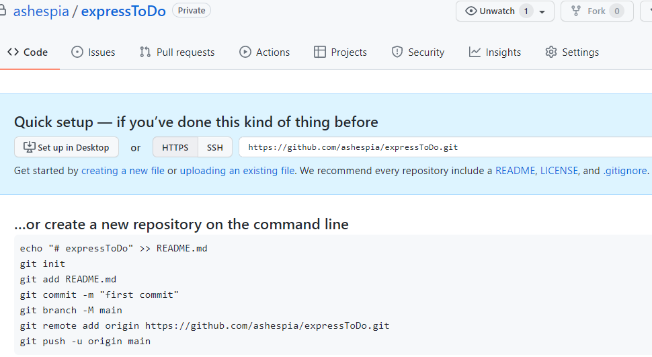Open the Unwatch dropdown arrow
This screenshot has width=652, height=357.
[542, 11]
